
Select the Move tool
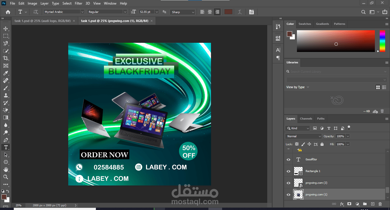[x=5, y=29]
